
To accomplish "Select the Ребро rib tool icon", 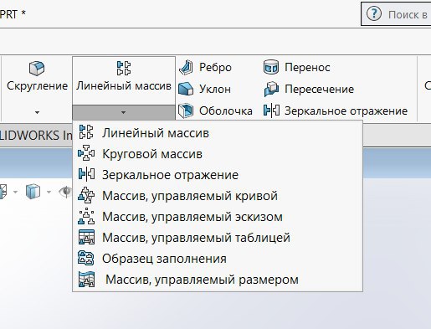I will tap(186, 68).
